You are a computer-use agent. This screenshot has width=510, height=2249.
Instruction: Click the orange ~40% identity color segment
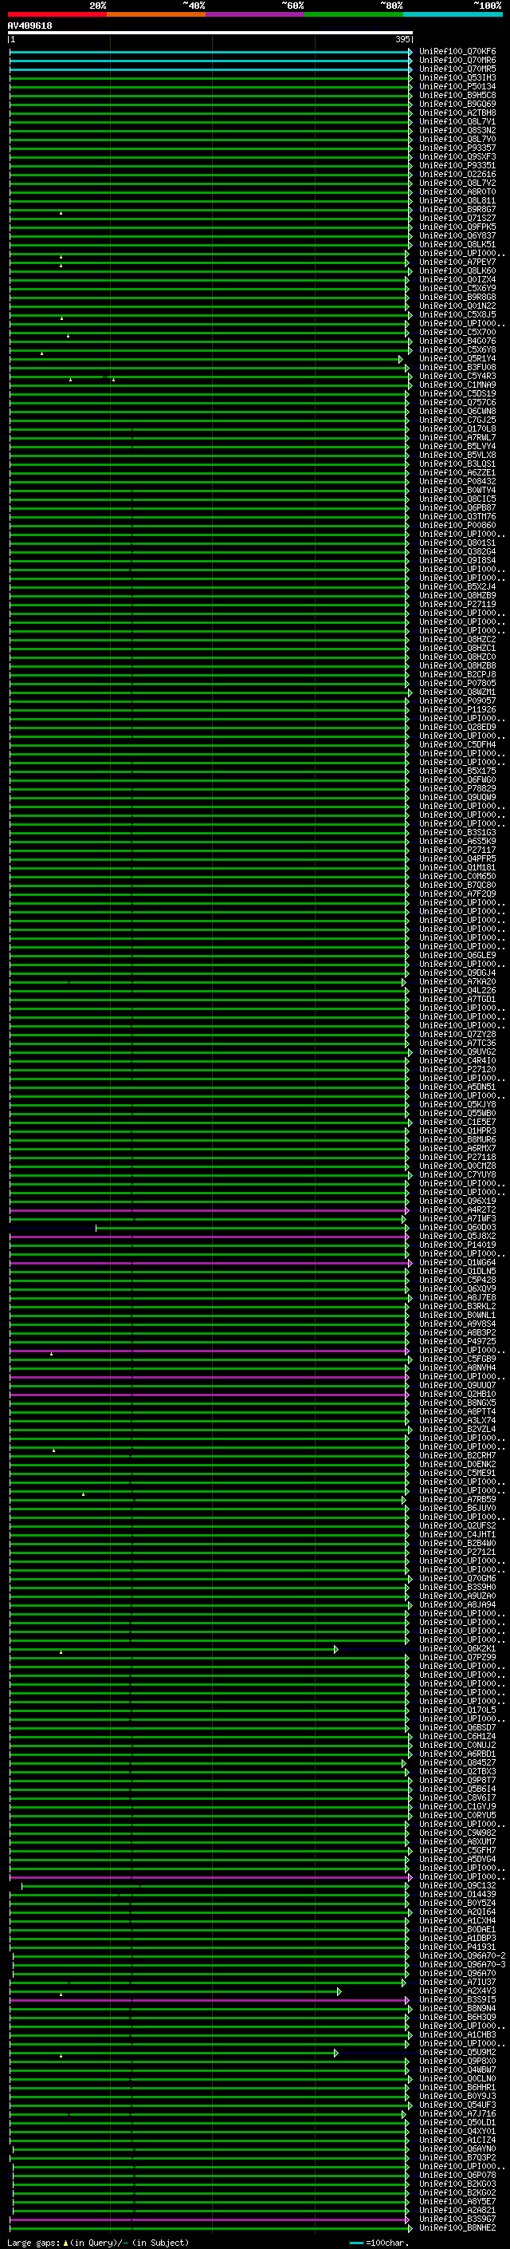(x=156, y=14)
